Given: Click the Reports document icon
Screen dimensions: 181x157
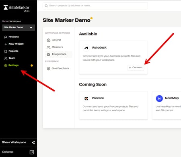Looking at the screenshot, I should (x=6, y=51).
